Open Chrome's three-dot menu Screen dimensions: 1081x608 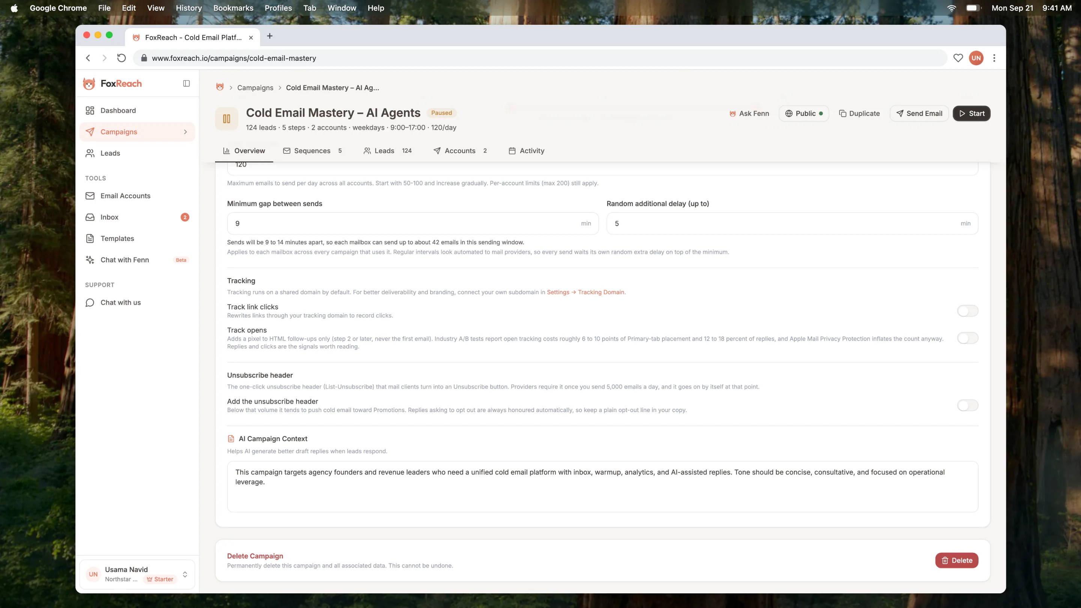click(994, 58)
